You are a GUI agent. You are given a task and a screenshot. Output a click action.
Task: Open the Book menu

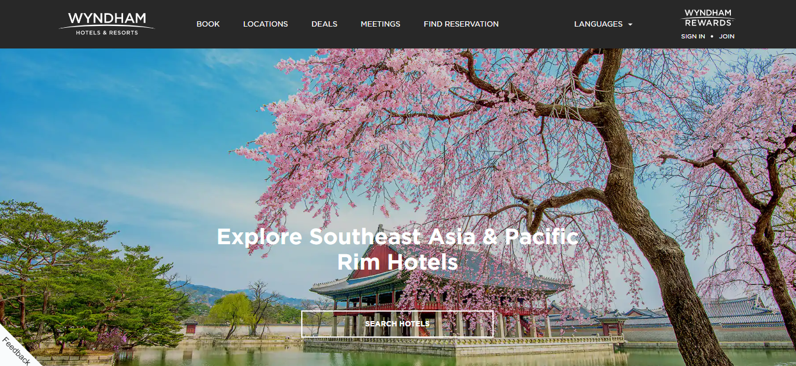(x=208, y=24)
